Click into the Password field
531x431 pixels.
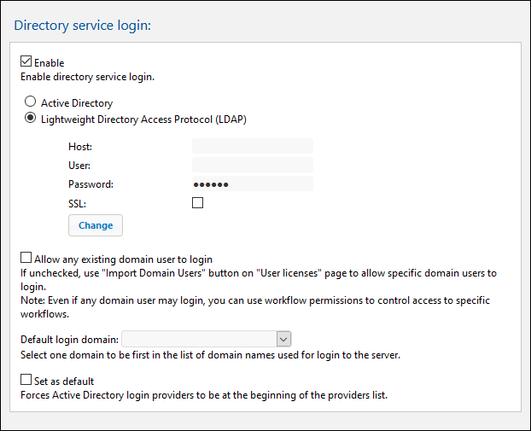pyautogui.click(x=252, y=183)
